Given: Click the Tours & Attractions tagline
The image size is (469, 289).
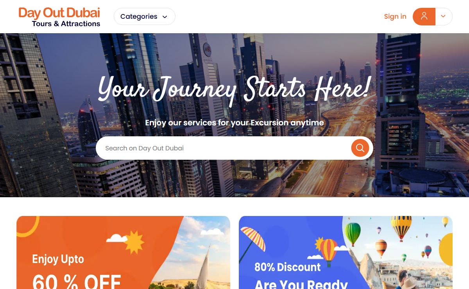Looking at the screenshot, I should click(66, 24).
